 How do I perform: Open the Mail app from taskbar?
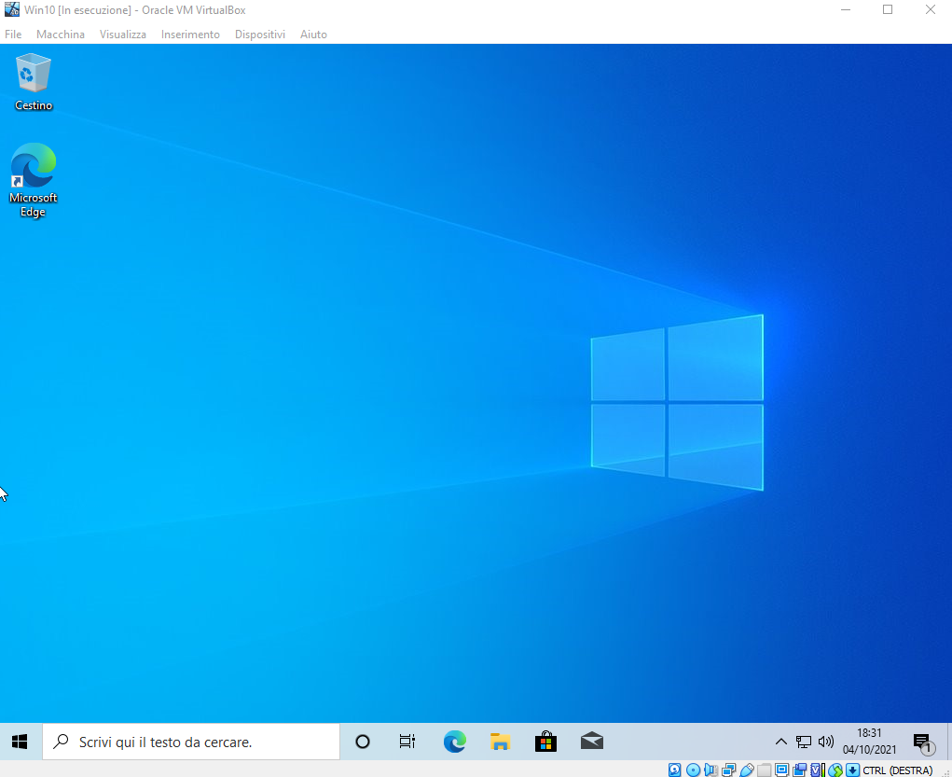pyautogui.click(x=592, y=742)
